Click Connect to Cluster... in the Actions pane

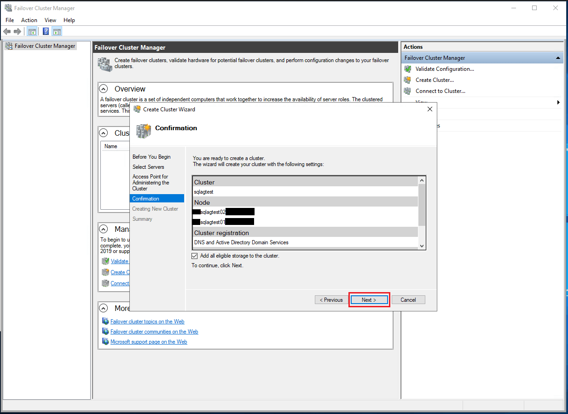(440, 91)
